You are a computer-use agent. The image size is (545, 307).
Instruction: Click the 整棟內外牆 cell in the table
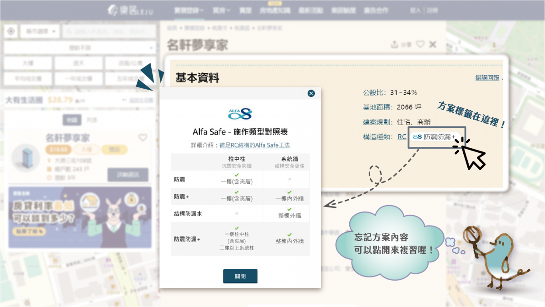[x=289, y=241]
